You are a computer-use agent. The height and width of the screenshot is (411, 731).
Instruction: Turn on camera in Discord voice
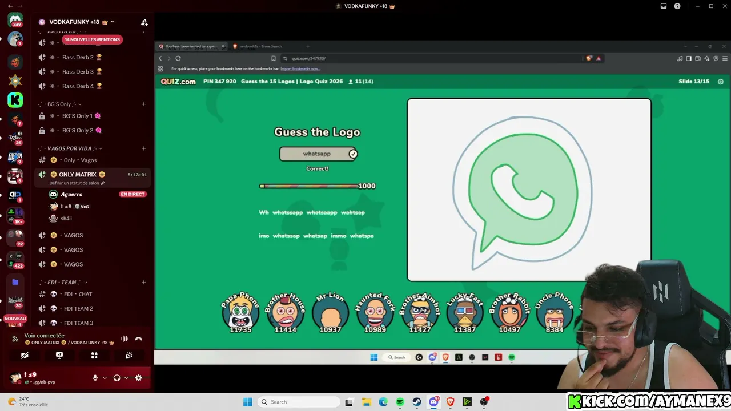click(25, 355)
